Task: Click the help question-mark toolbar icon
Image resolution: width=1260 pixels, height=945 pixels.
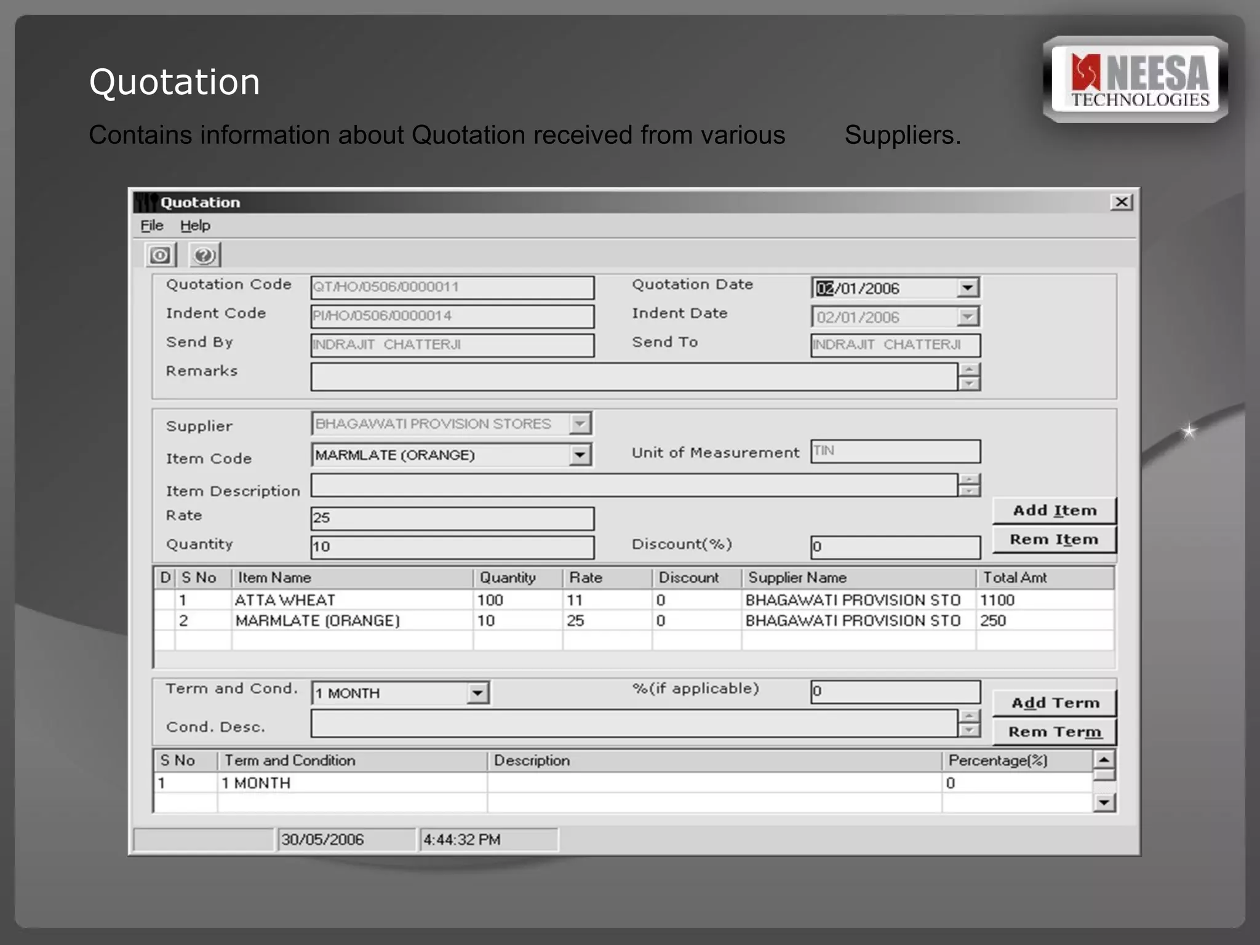Action: coord(204,255)
